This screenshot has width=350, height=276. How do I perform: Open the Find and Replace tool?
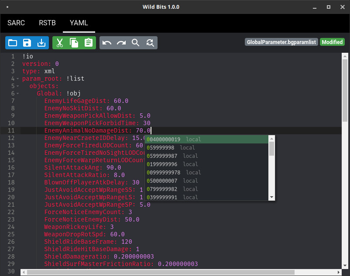pyautogui.click(x=150, y=42)
